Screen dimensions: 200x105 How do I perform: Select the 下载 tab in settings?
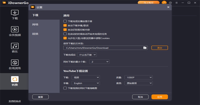click(x=44, y=15)
